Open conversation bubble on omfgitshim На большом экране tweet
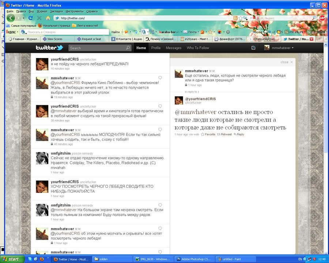Image resolution: width=329 pixels, height=263 pixels. click(160, 205)
